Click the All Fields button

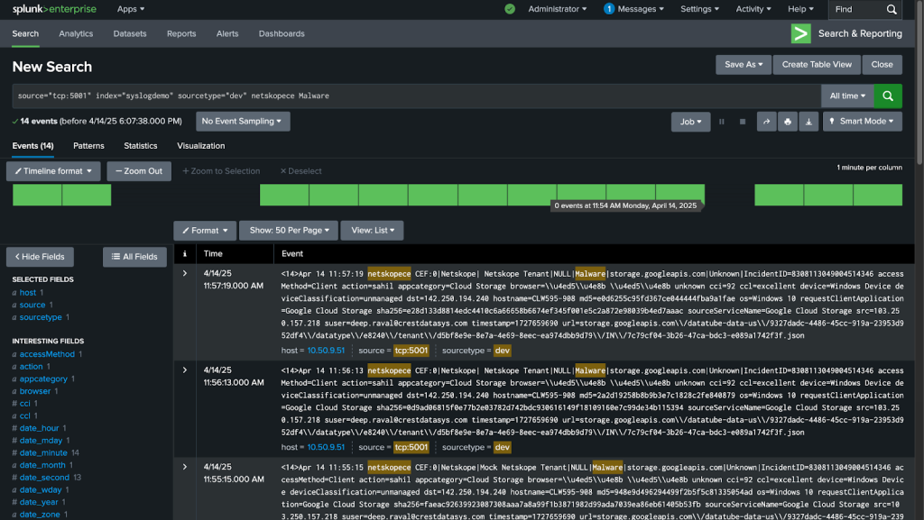click(x=135, y=257)
